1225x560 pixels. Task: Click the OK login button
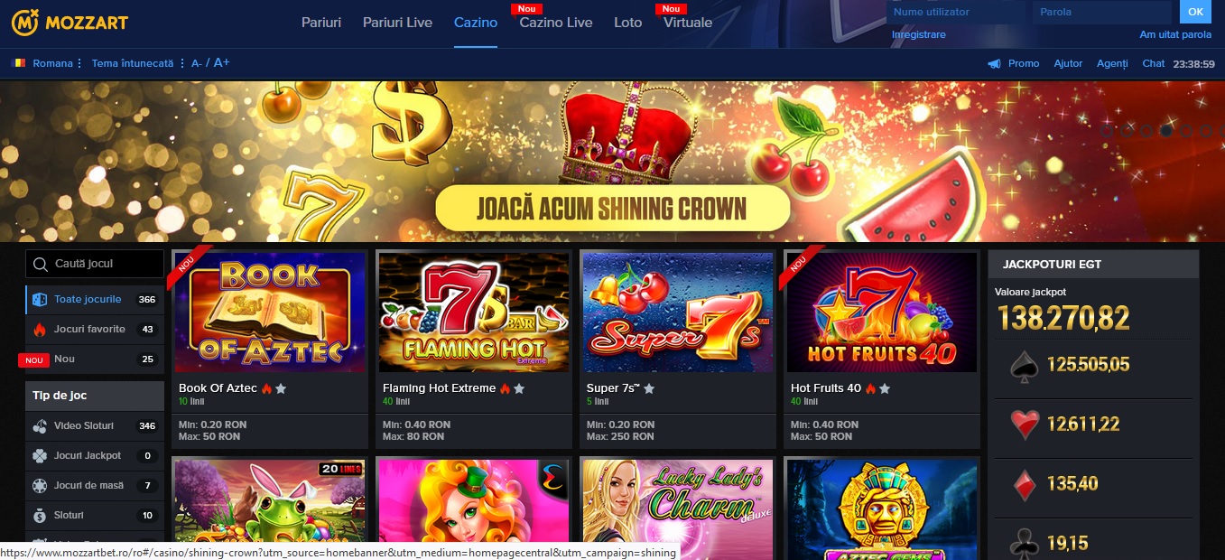pyautogui.click(x=1195, y=12)
